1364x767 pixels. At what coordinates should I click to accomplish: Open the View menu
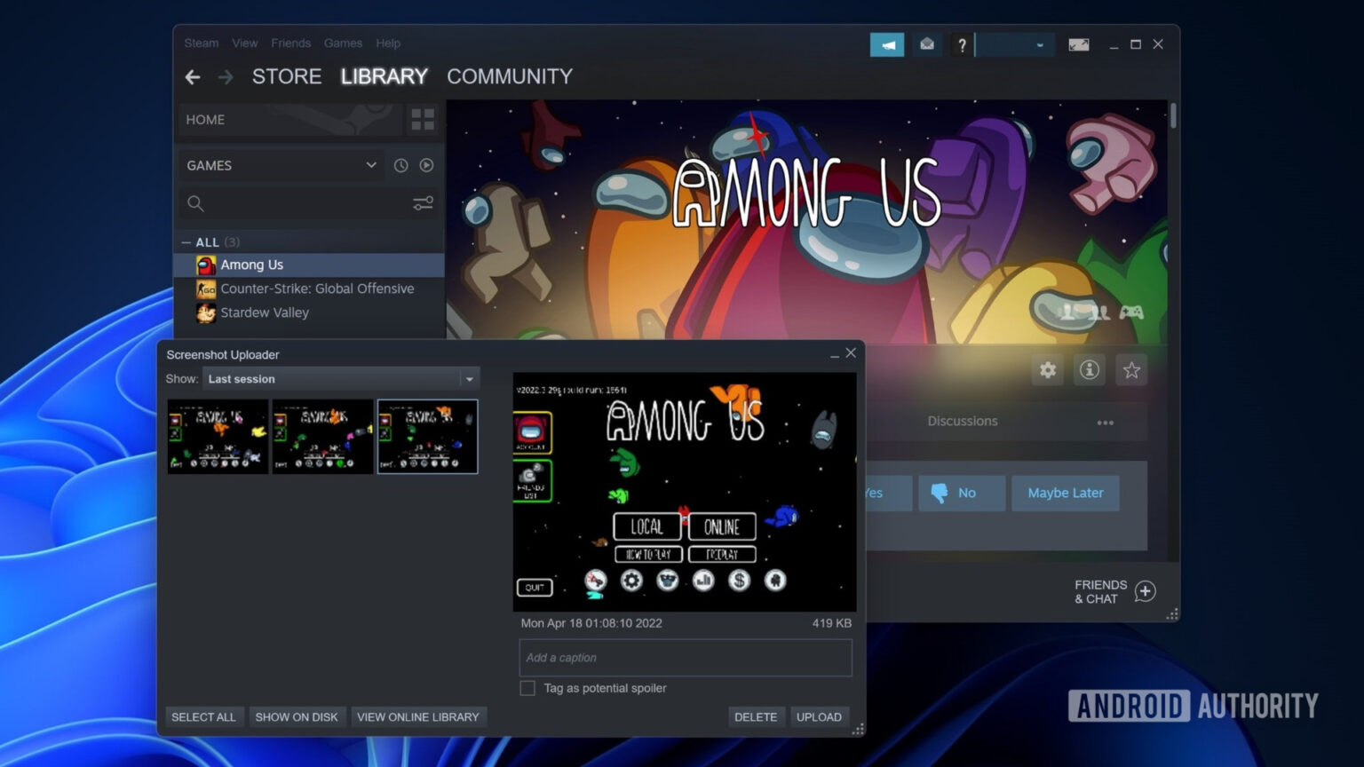pyautogui.click(x=245, y=43)
